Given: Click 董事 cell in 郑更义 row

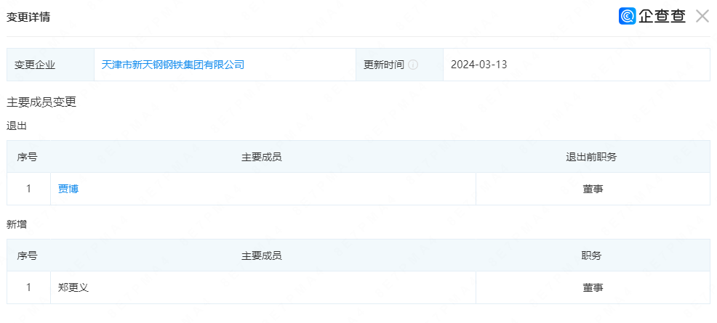Looking at the screenshot, I should pos(593,287).
